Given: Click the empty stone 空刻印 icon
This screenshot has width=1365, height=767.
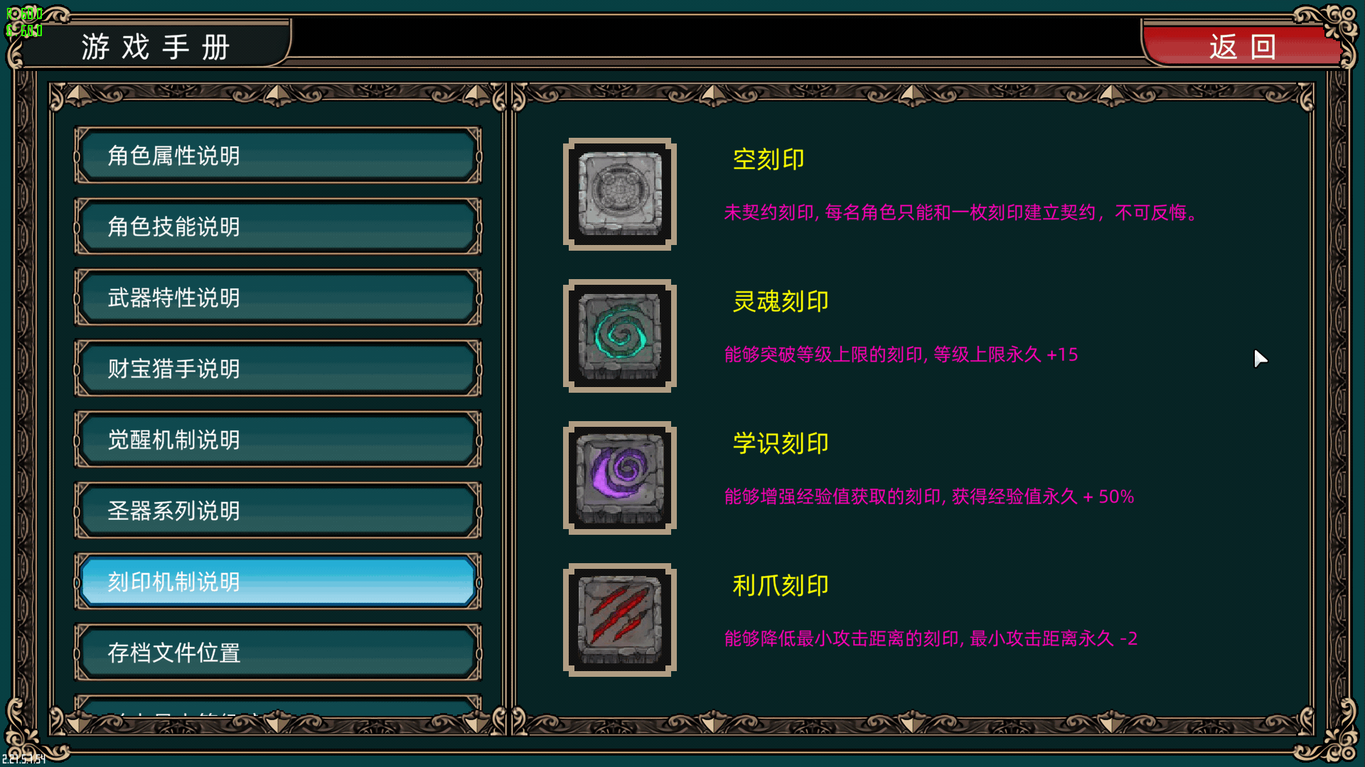Looking at the screenshot, I should (620, 194).
